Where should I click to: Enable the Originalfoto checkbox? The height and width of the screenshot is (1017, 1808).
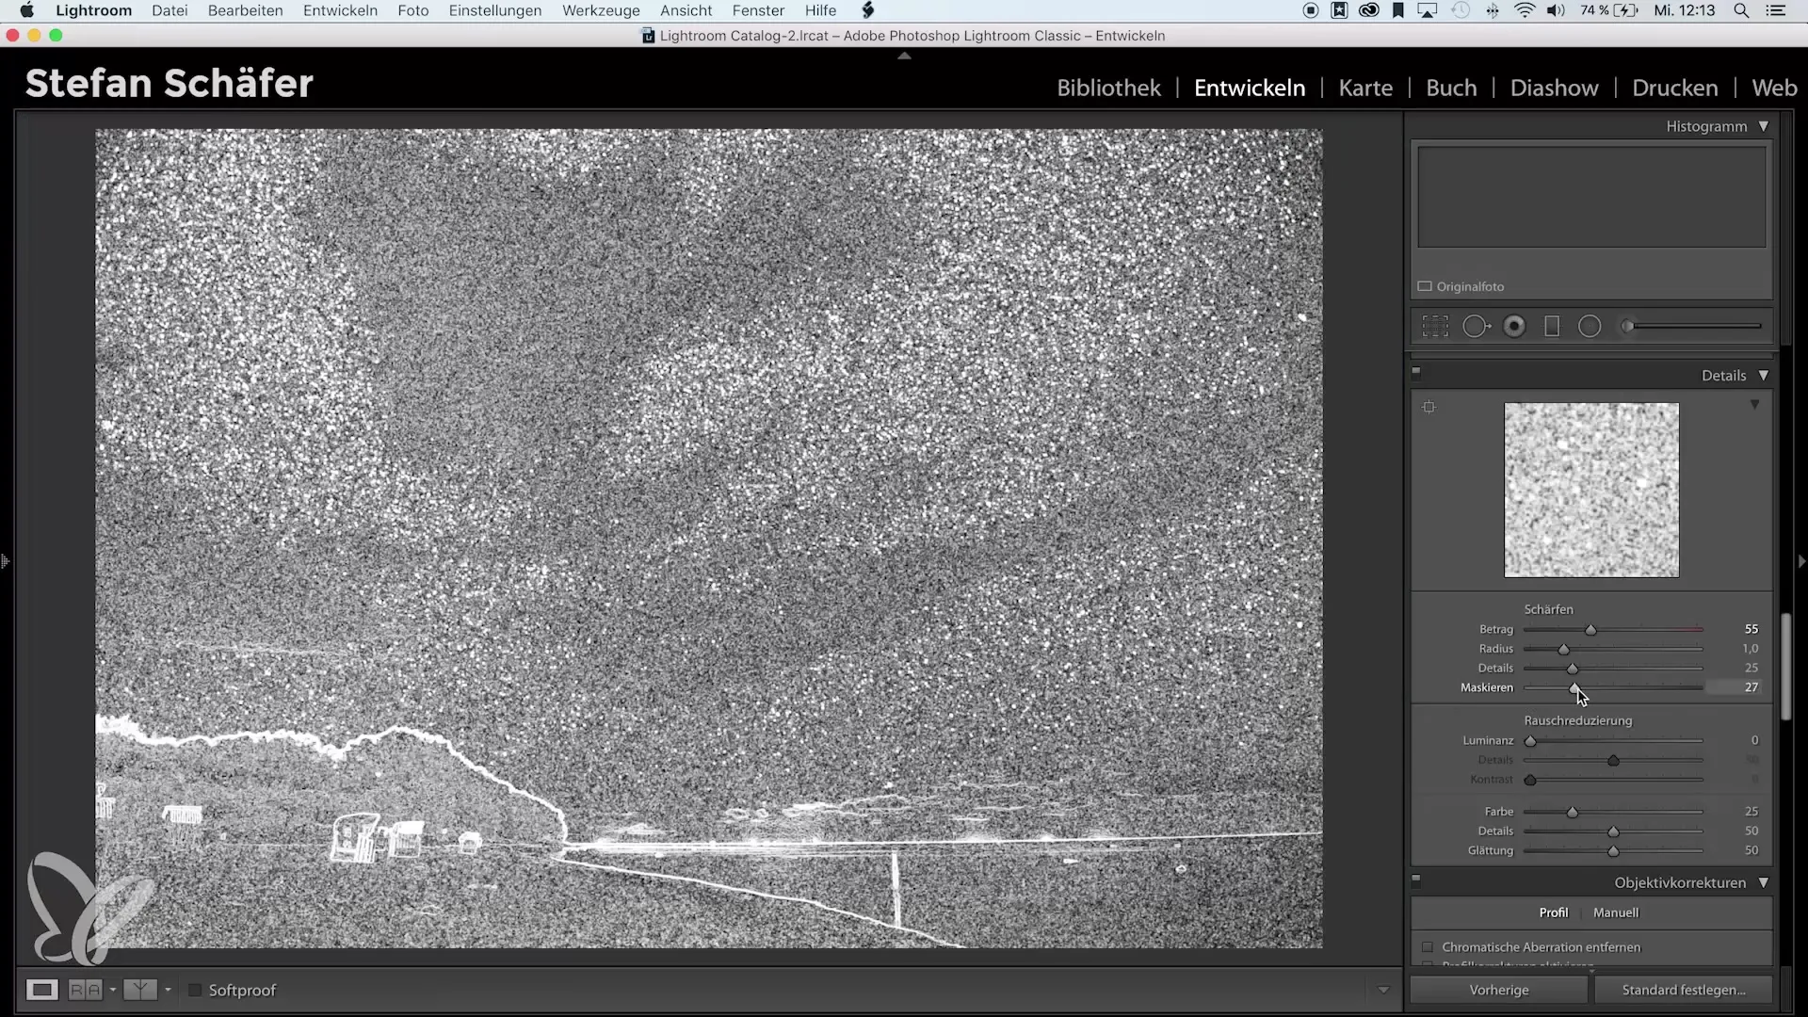click(1425, 286)
